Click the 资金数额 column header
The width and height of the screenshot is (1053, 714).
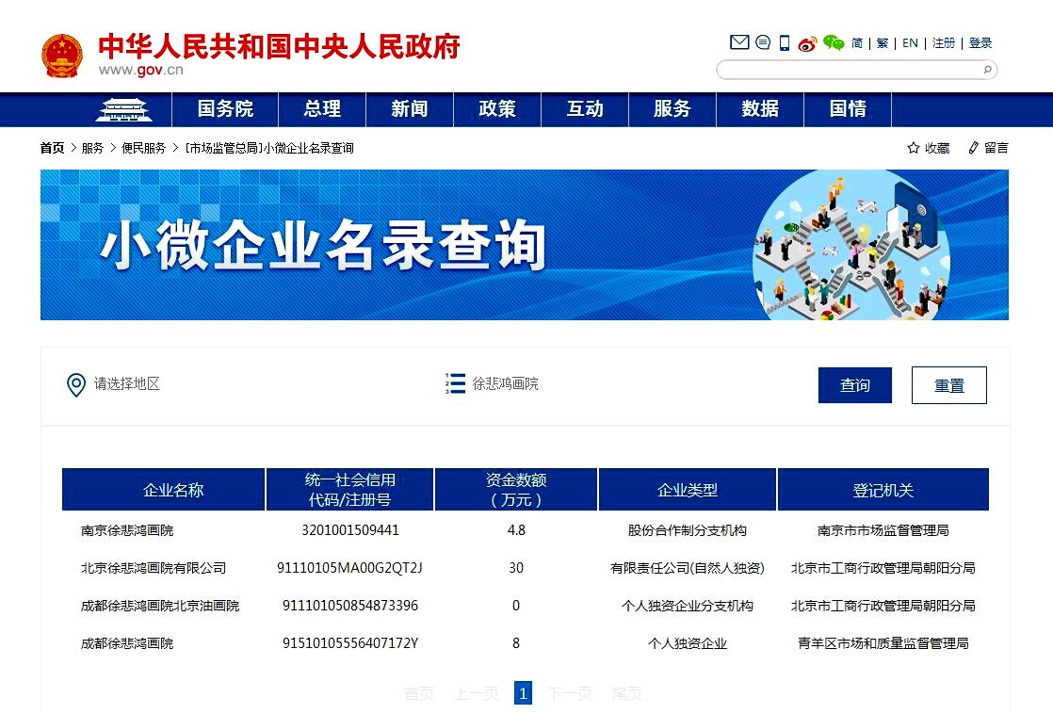(516, 490)
